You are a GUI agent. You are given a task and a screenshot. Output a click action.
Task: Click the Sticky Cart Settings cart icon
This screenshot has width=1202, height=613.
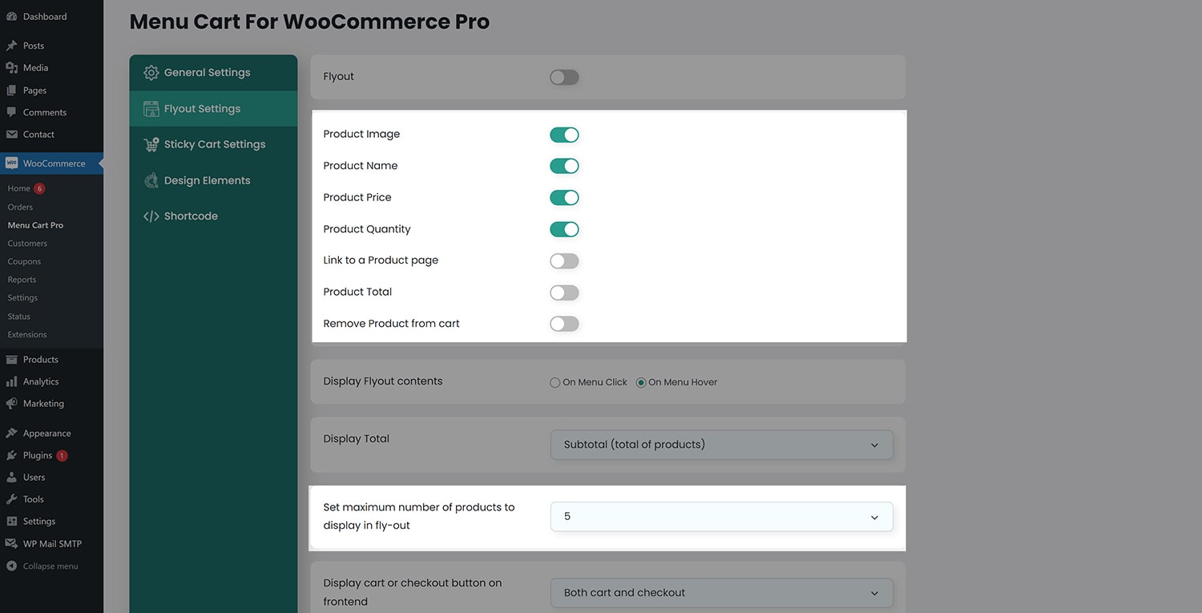click(151, 145)
